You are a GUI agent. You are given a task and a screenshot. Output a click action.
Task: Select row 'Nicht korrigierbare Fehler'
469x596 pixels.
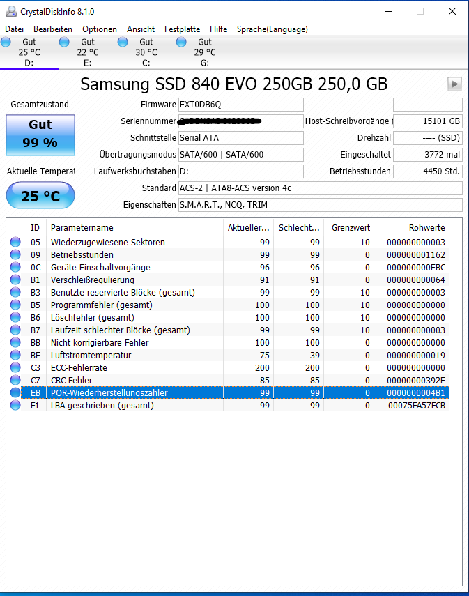(228, 342)
